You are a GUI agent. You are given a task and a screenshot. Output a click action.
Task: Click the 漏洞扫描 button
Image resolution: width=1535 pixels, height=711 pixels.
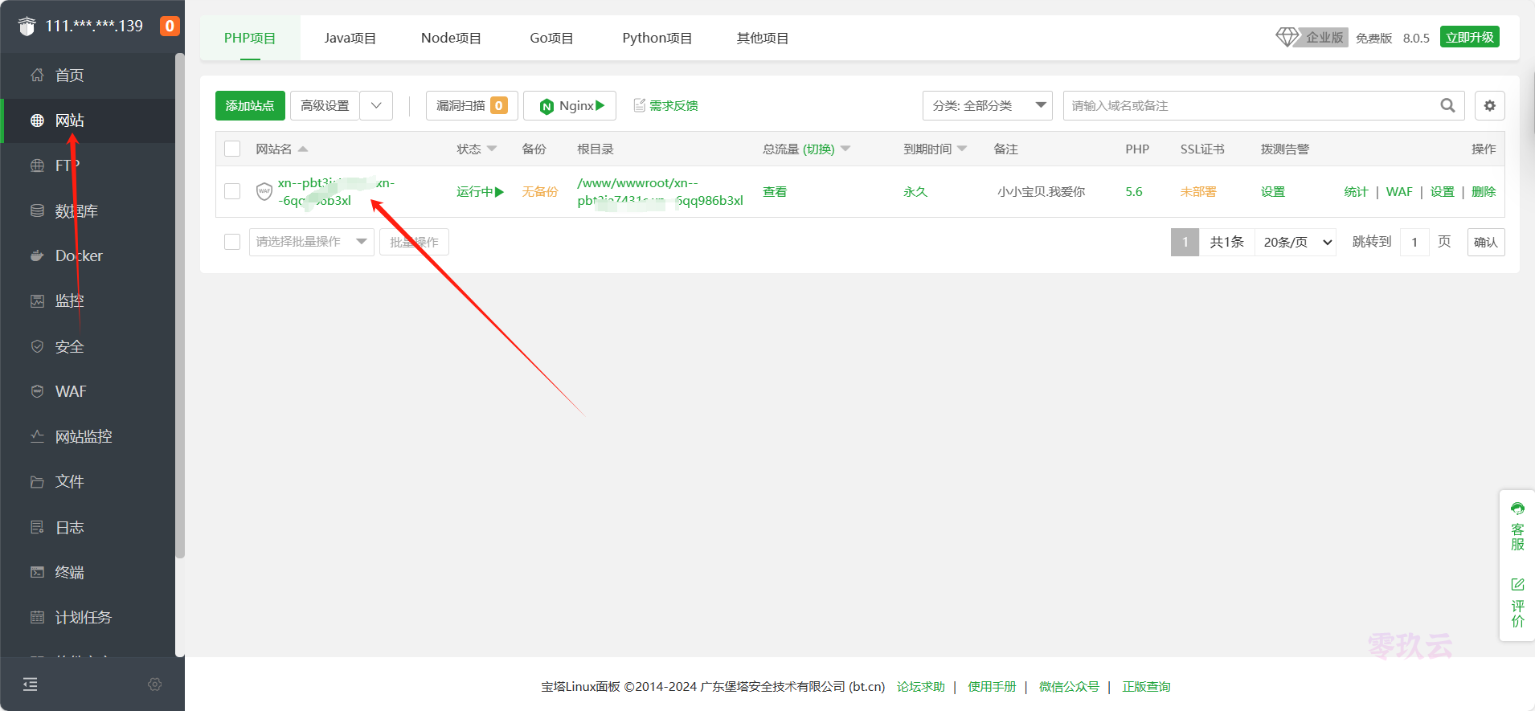click(x=472, y=105)
